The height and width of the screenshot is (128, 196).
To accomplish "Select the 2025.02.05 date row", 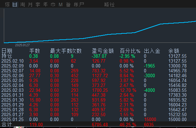I will (13, 81).
